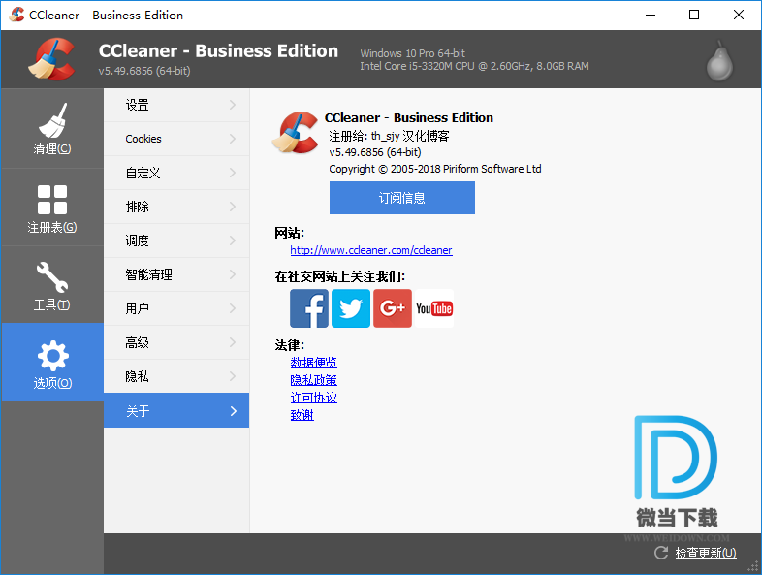
Task: Open the 致谢 acknowledgements link
Action: click(x=302, y=415)
